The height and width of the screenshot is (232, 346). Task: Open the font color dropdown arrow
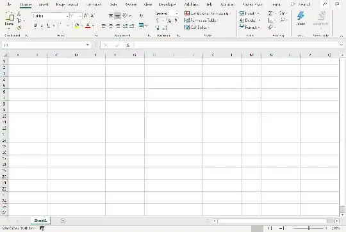click(94, 26)
